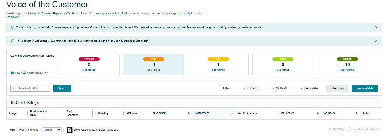Click the Good light green badge
Viewport: 387px width, 136px height.
pyautogui.click(x=283, y=59)
